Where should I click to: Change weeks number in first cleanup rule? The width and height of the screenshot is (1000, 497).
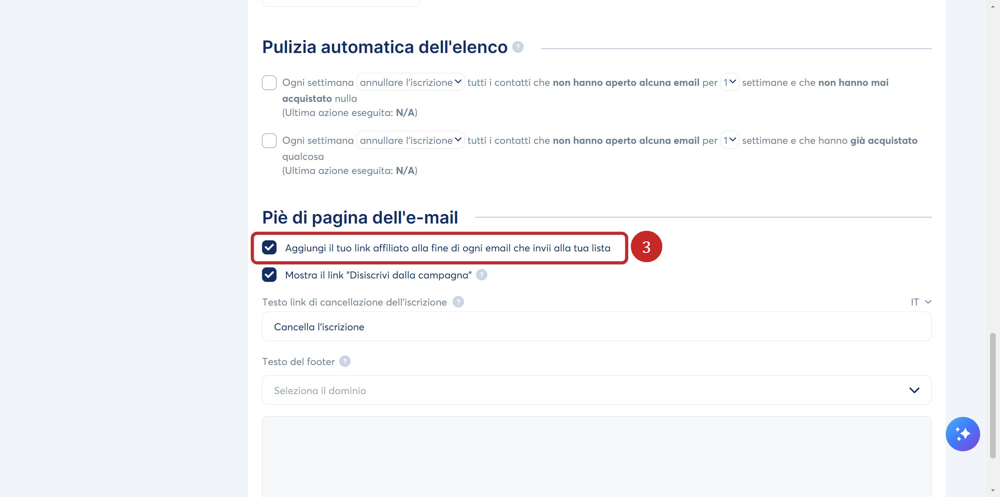click(729, 82)
